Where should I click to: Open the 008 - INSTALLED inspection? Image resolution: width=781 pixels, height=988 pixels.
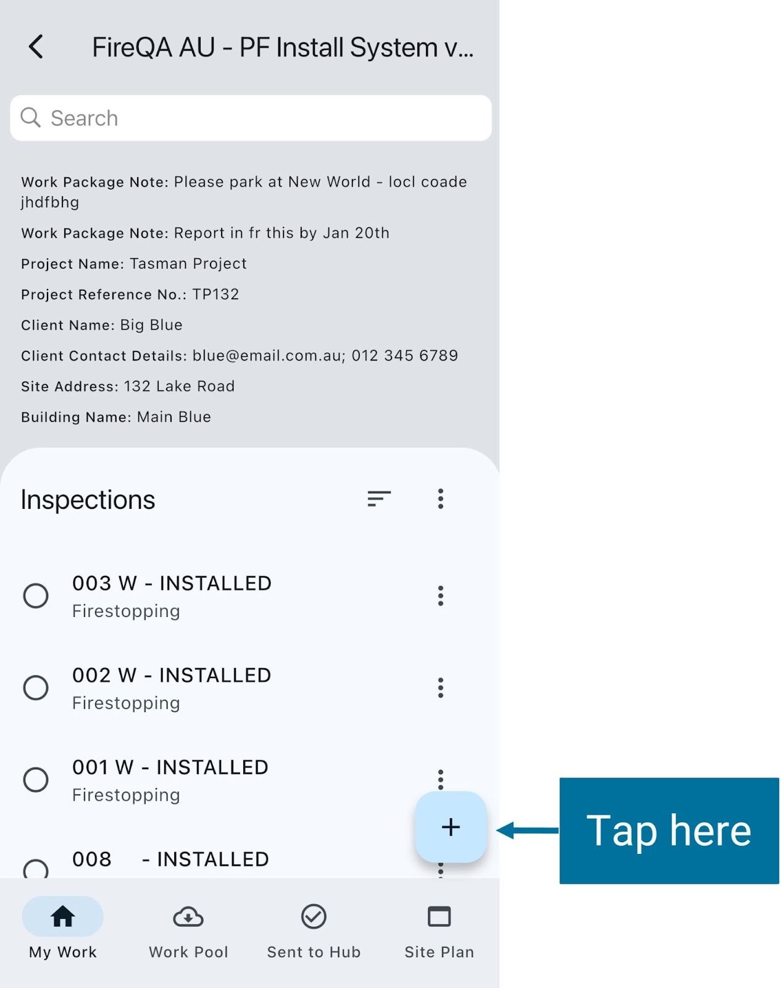click(171, 860)
